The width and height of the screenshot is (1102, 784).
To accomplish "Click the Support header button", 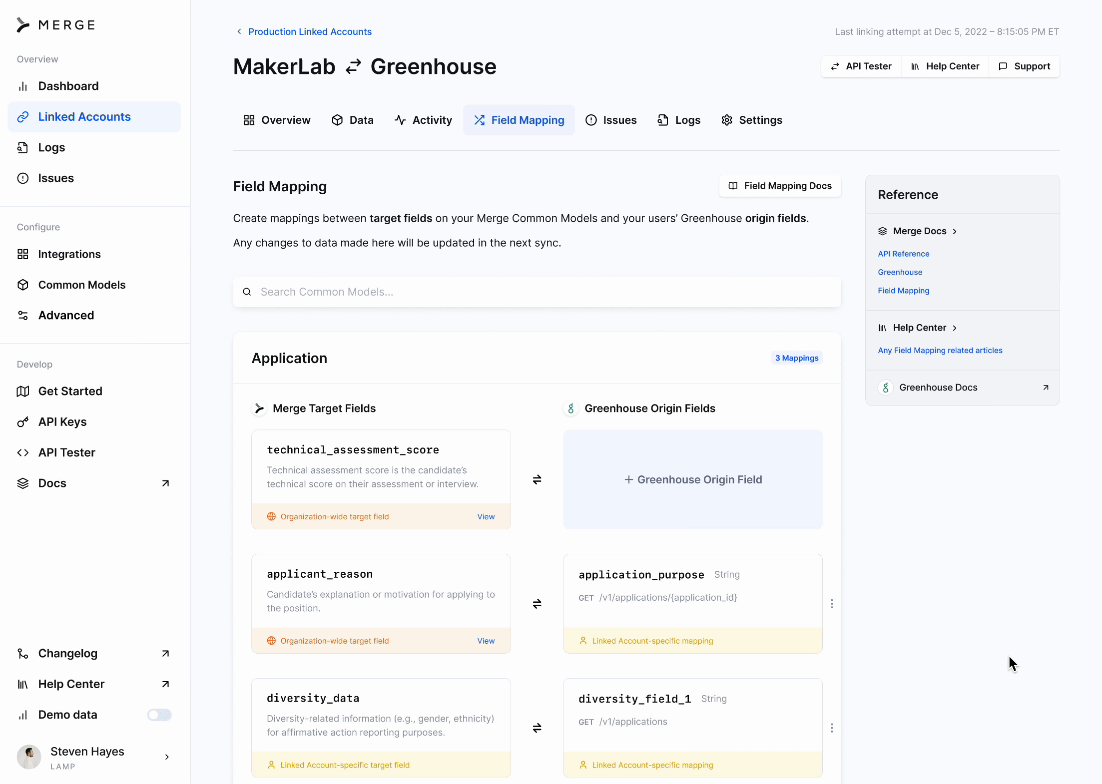I will click(x=1025, y=66).
